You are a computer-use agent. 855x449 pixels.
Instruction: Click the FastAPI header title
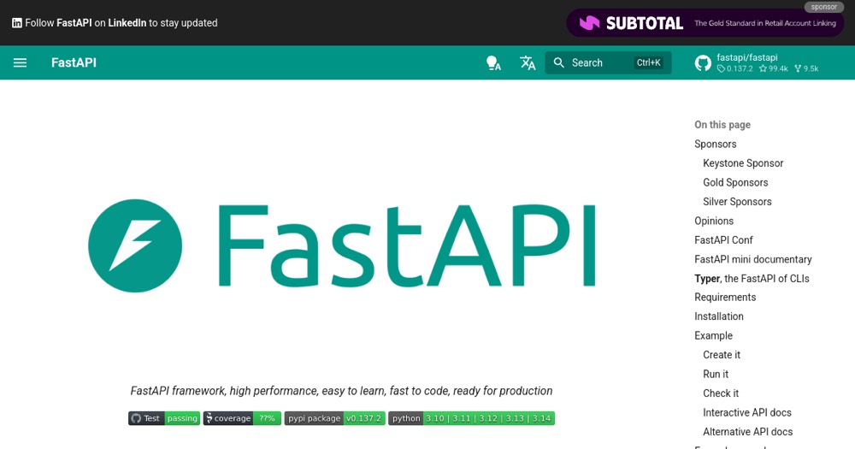pos(74,62)
